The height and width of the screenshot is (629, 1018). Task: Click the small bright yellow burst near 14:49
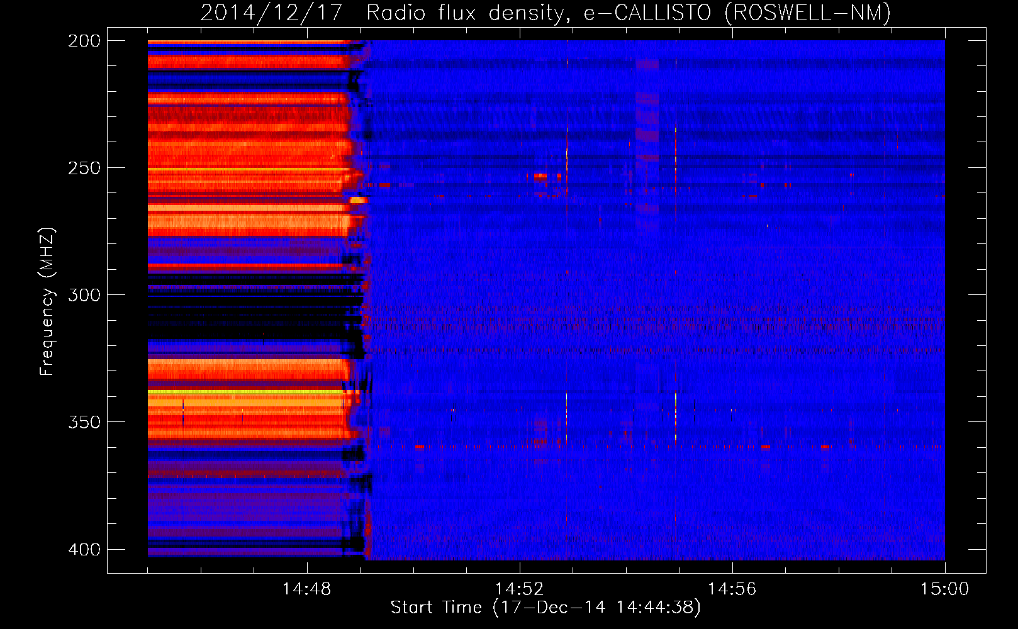coord(359,200)
